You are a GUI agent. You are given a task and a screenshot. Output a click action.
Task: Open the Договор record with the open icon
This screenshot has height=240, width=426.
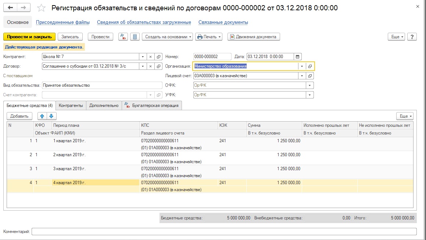pyautogui.click(x=158, y=66)
